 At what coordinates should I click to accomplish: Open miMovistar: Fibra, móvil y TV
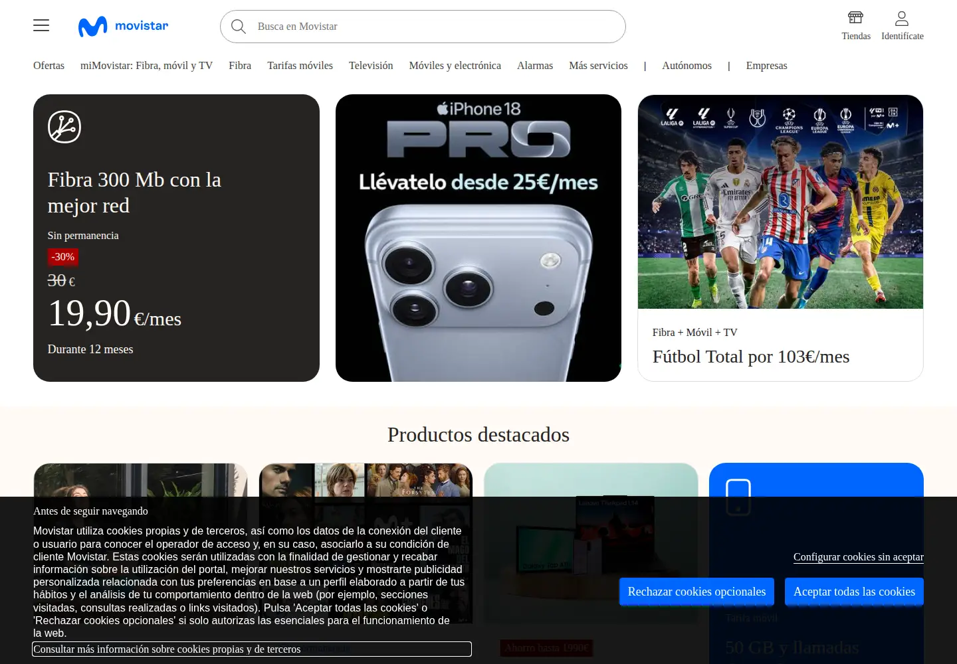(x=146, y=66)
